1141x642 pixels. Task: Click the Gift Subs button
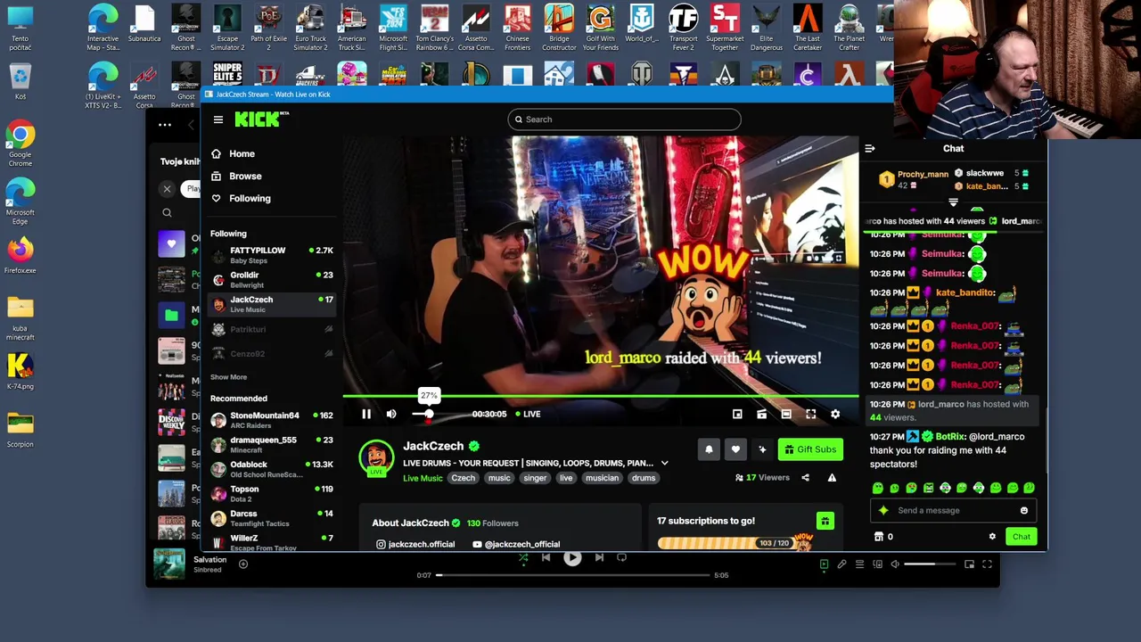(x=810, y=449)
